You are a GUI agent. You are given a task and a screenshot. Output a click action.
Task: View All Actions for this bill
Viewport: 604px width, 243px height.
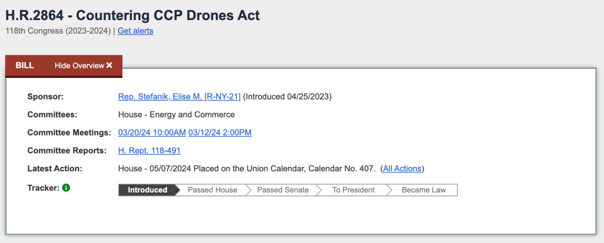coord(402,169)
